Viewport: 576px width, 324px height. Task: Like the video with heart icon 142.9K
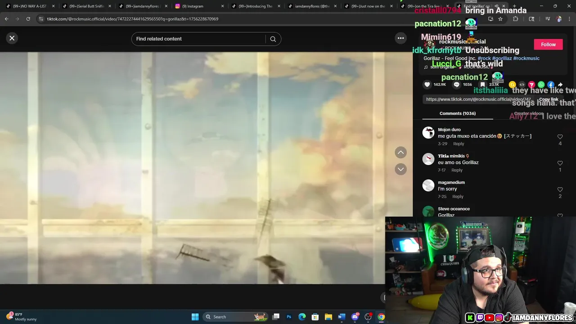[427, 85]
